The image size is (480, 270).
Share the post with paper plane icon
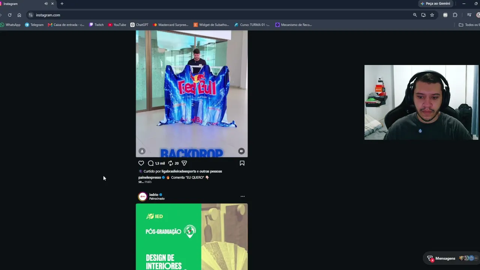click(x=184, y=163)
